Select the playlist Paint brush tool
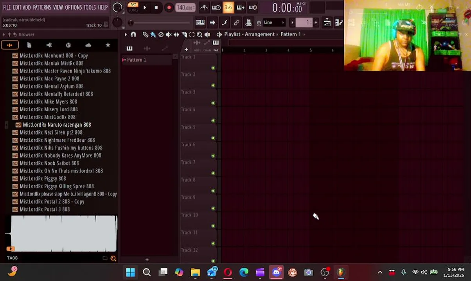The width and height of the screenshot is (471, 281). (153, 34)
